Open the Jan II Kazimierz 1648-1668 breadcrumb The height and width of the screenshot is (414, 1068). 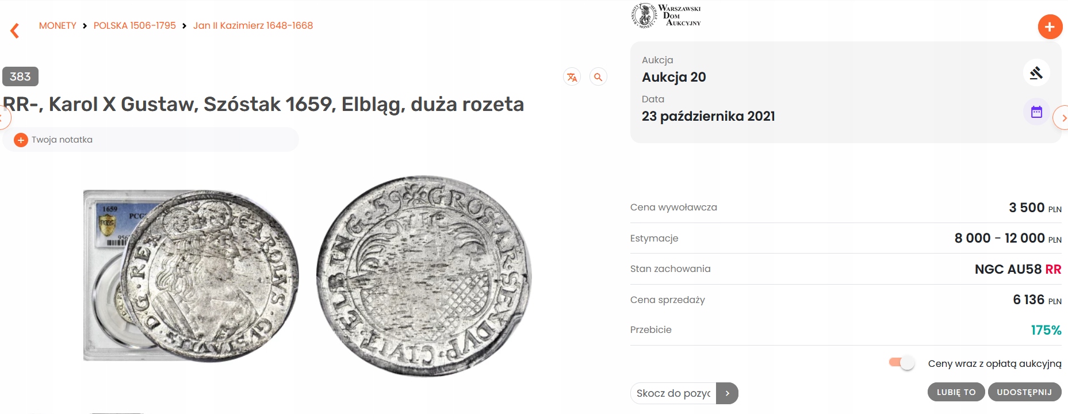coord(253,26)
